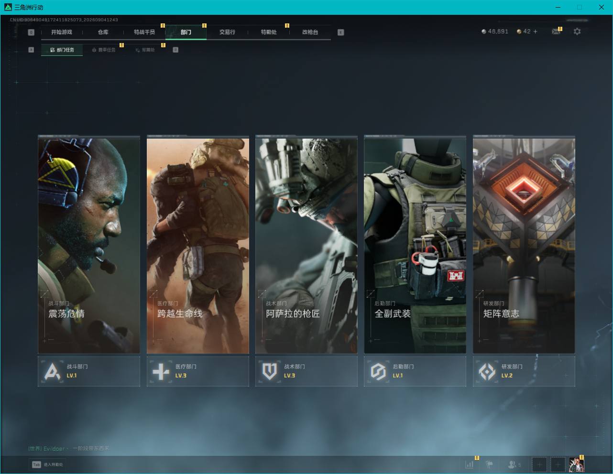Click the 战术部门 LV.3 button

(306, 371)
